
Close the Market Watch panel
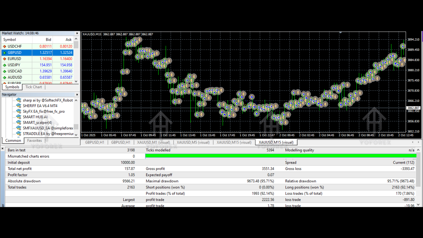pyautogui.click(x=77, y=33)
